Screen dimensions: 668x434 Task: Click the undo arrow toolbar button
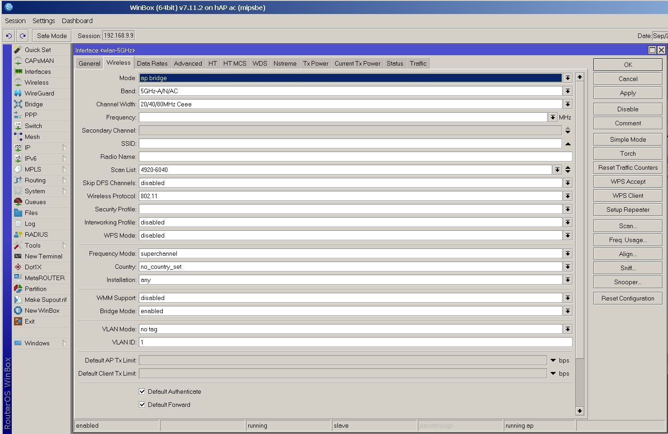[x=9, y=36]
